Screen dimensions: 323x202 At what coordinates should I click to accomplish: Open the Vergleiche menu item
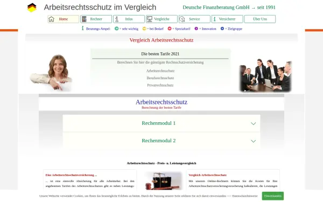161,19
